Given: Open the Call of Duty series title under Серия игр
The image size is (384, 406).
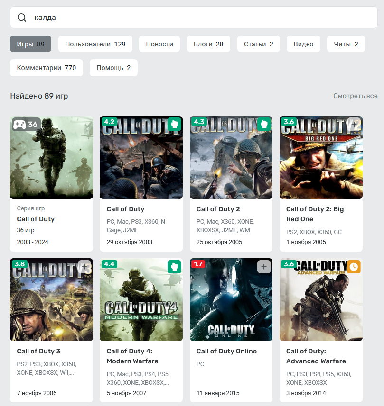Looking at the screenshot, I should [36, 219].
